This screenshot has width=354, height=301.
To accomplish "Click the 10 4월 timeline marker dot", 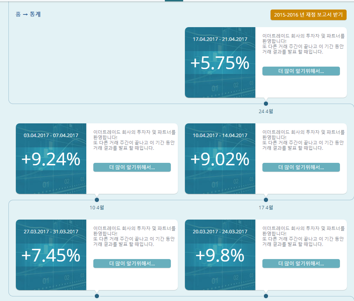I will pyautogui.click(x=97, y=199).
